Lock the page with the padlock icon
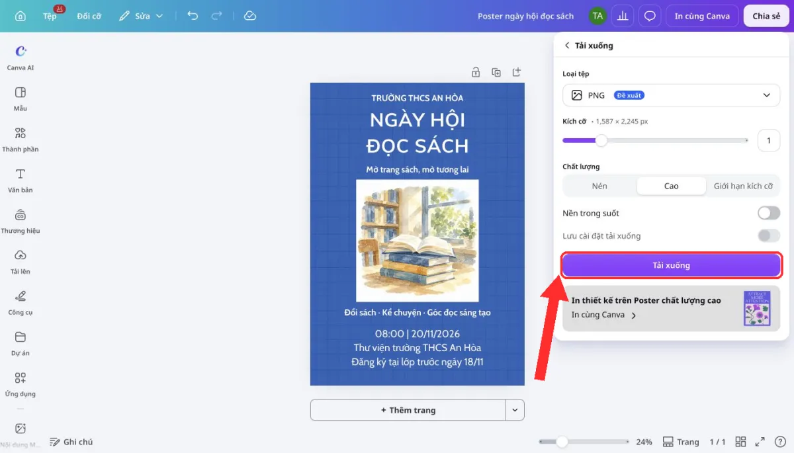 point(475,72)
